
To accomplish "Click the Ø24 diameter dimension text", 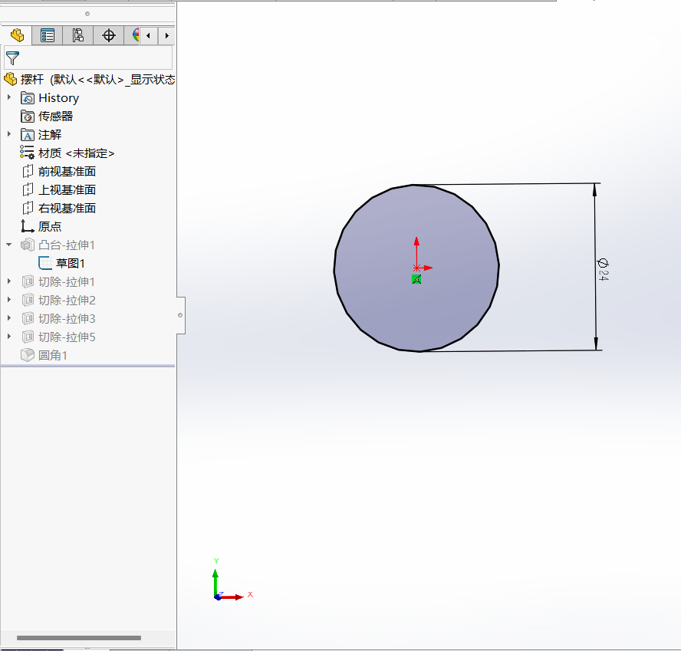I will click(604, 269).
